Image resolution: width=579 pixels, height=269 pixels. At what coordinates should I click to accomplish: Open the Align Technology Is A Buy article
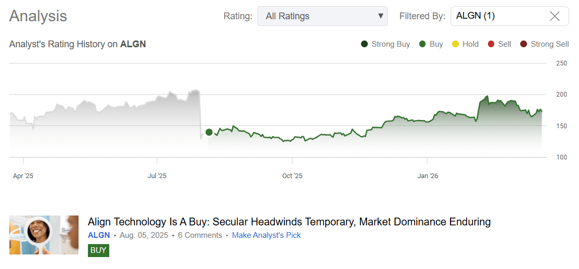(x=289, y=222)
